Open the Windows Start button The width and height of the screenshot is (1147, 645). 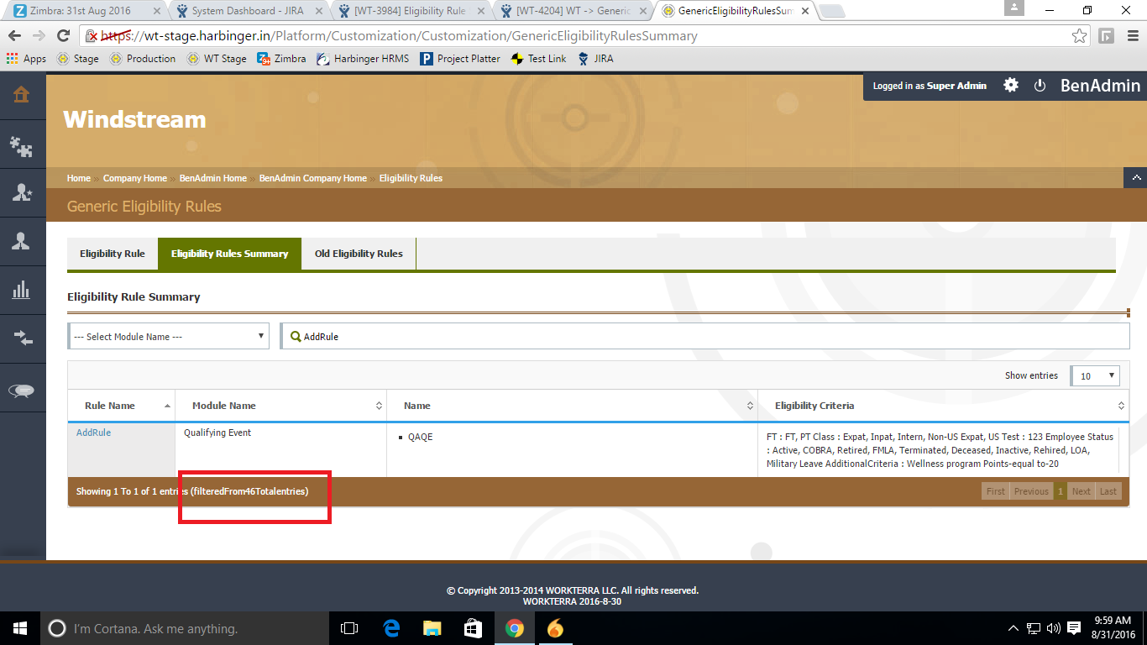tap(20, 628)
